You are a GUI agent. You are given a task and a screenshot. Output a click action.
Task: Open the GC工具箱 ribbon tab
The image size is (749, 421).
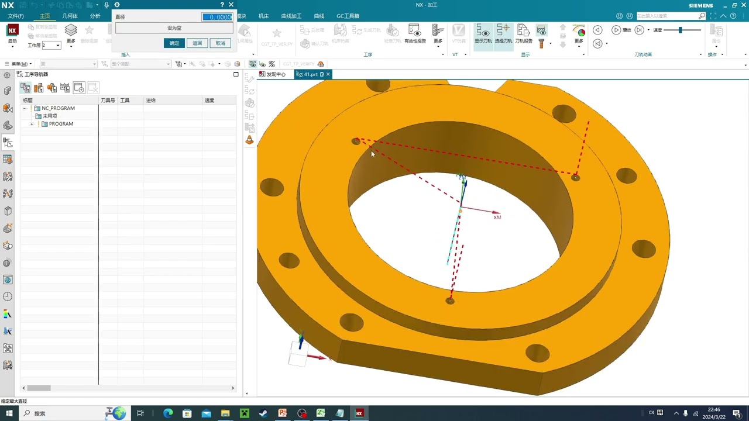point(348,16)
